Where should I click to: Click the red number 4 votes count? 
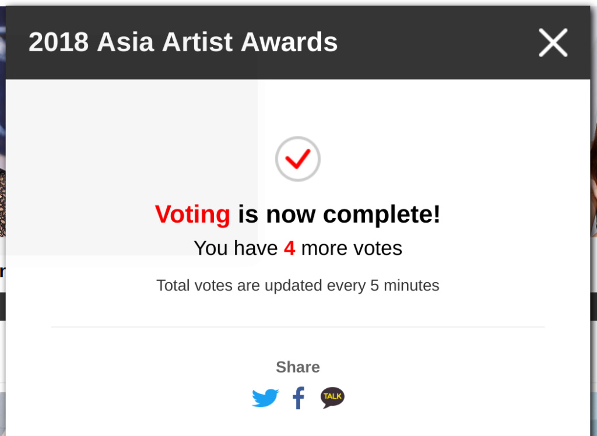point(289,248)
